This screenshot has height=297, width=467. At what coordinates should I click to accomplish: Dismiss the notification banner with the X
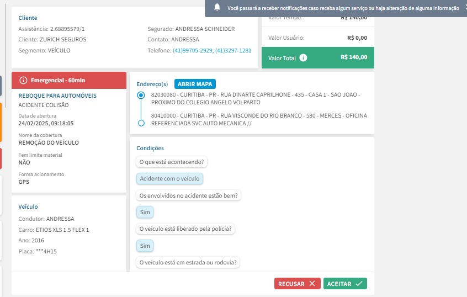pyautogui.click(x=465, y=8)
